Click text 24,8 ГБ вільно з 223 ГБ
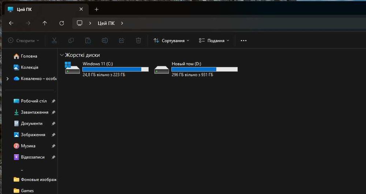Screen dimensions: 366x194 point(104,75)
